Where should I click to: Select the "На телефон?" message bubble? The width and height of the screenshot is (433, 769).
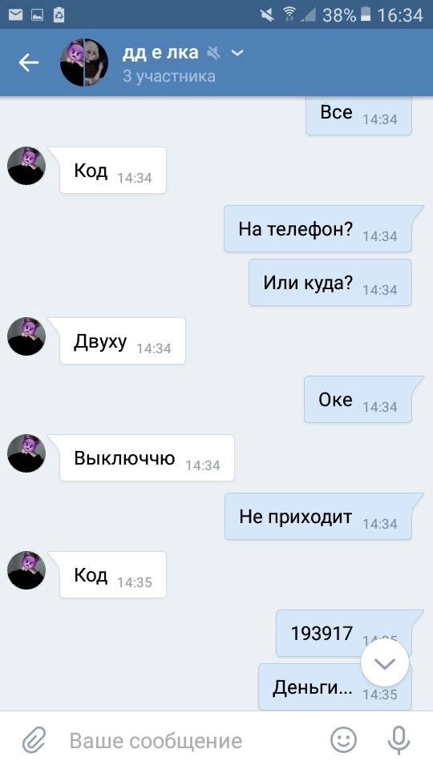(318, 229)
